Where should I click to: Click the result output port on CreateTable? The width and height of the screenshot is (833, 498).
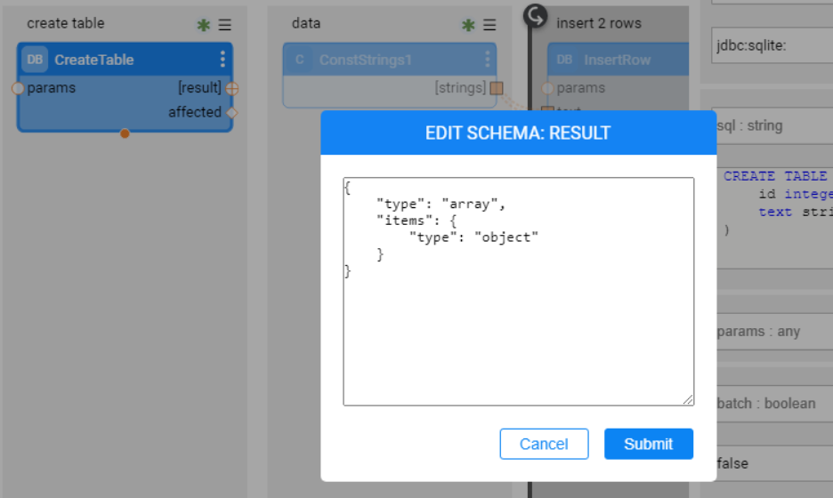tap(232, 88)
